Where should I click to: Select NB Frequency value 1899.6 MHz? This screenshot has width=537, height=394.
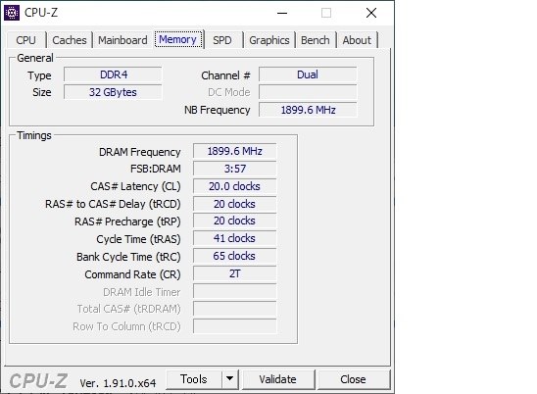pyautogui.click(x=308, y=110)
